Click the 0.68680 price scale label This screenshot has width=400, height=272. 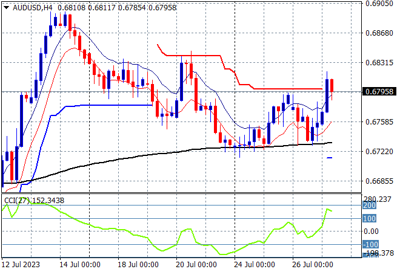click(x=379, y=33)
